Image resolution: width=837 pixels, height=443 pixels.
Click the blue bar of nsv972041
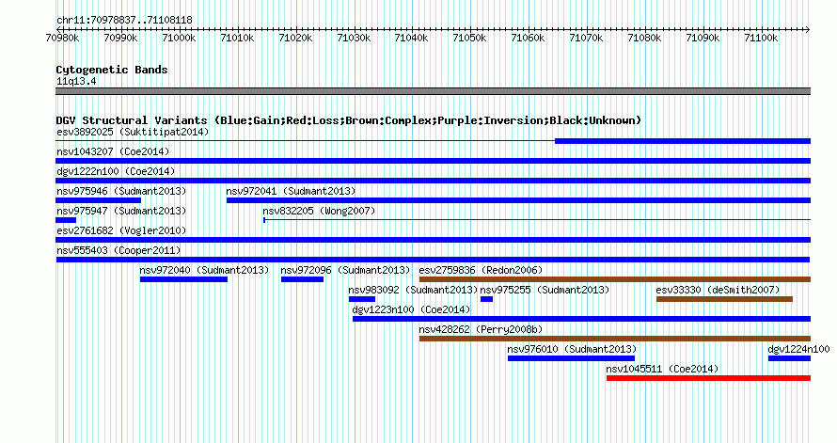[518, 200]
